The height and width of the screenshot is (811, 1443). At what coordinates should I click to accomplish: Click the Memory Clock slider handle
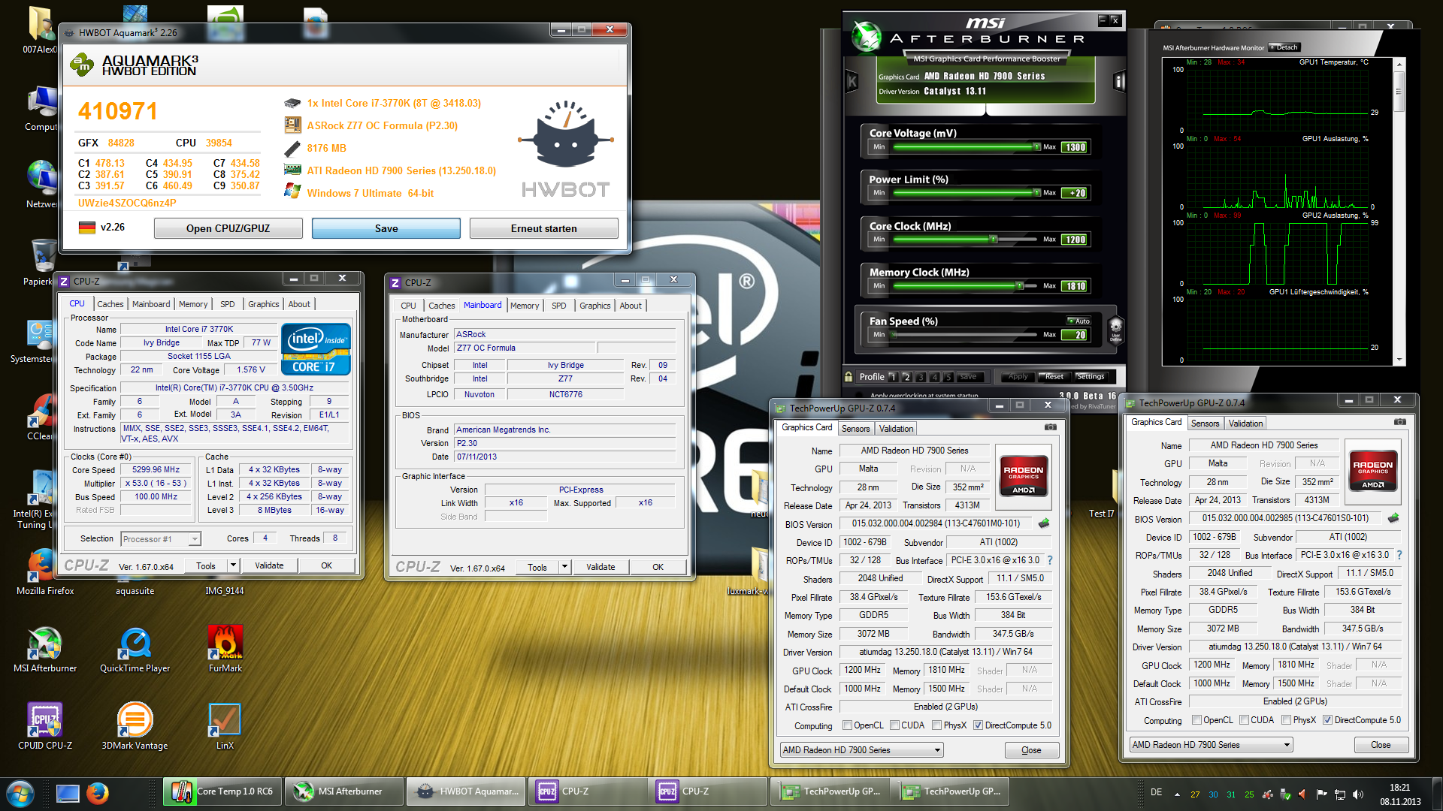click(1019, 286)
